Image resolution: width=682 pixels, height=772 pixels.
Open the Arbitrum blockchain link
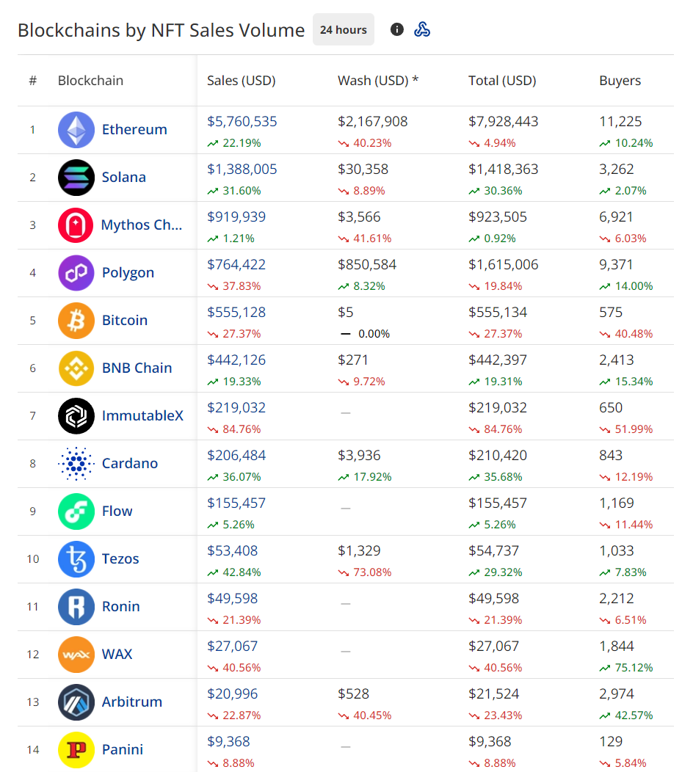(x=132, y=702)
